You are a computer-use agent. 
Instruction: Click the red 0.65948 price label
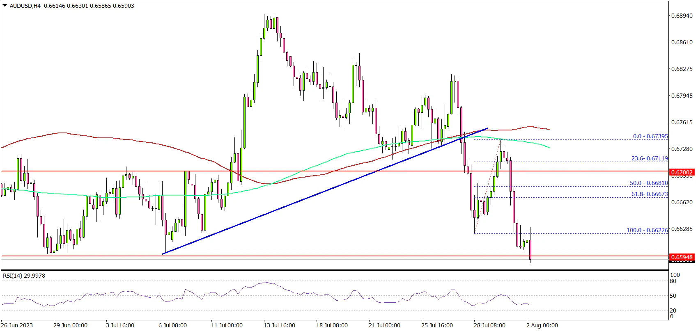click(x=681, y=258)
